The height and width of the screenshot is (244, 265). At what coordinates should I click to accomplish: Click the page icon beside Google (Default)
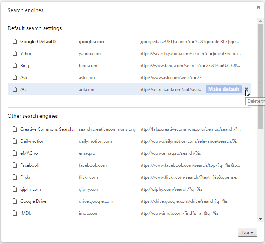15,41
